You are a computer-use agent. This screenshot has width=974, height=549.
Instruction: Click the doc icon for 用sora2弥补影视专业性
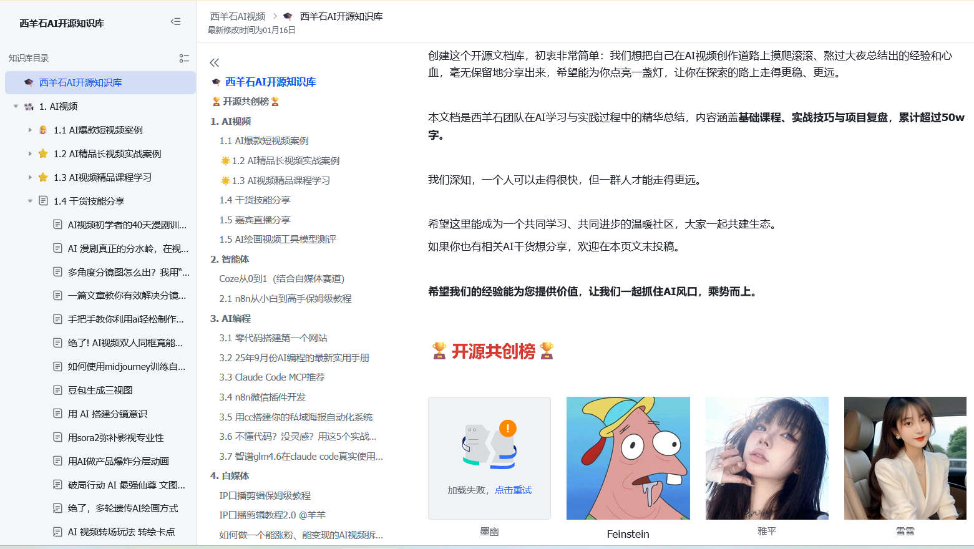(x=57, y=437)
